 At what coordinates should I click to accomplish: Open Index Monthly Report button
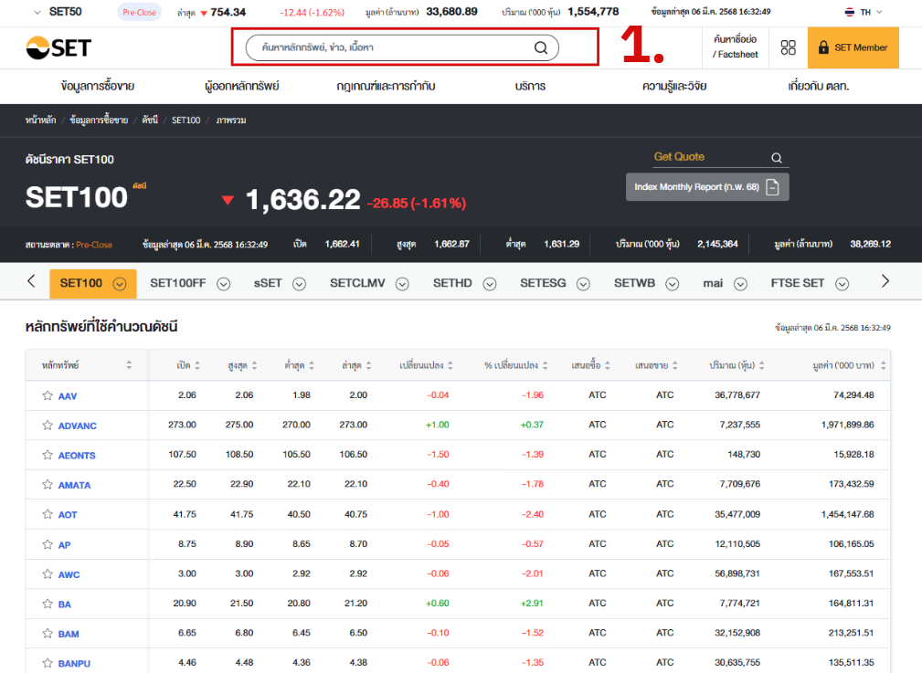(x=707, y=187)
